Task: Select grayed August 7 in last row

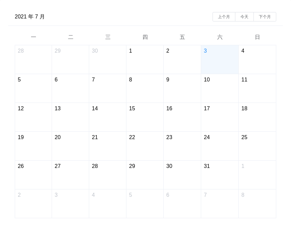Action: (220, 204)
